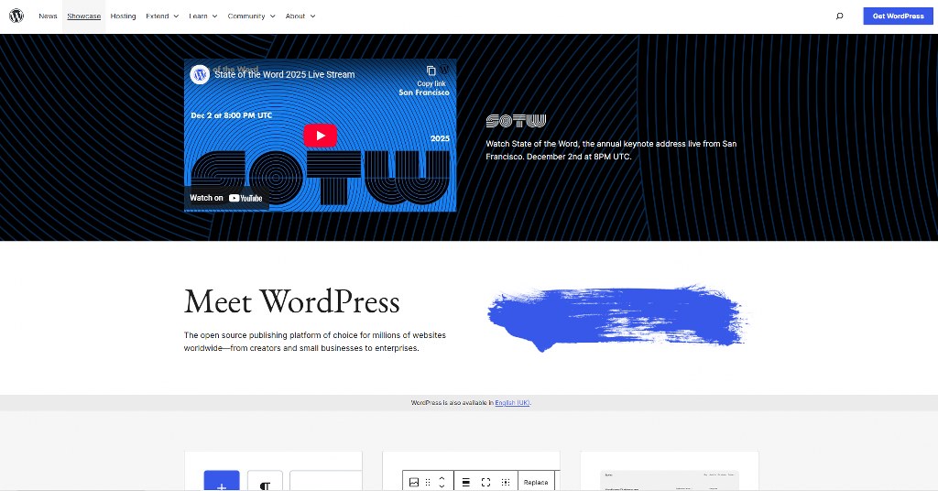Click the empty block field beside pilcrow
This screenshot has width=938, height=491.
point(325,481)
